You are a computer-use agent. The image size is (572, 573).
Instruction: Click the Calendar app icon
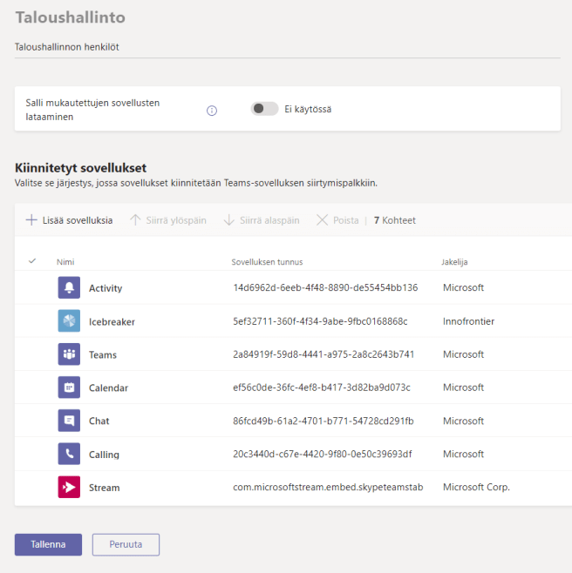click(x=69, y=388)
